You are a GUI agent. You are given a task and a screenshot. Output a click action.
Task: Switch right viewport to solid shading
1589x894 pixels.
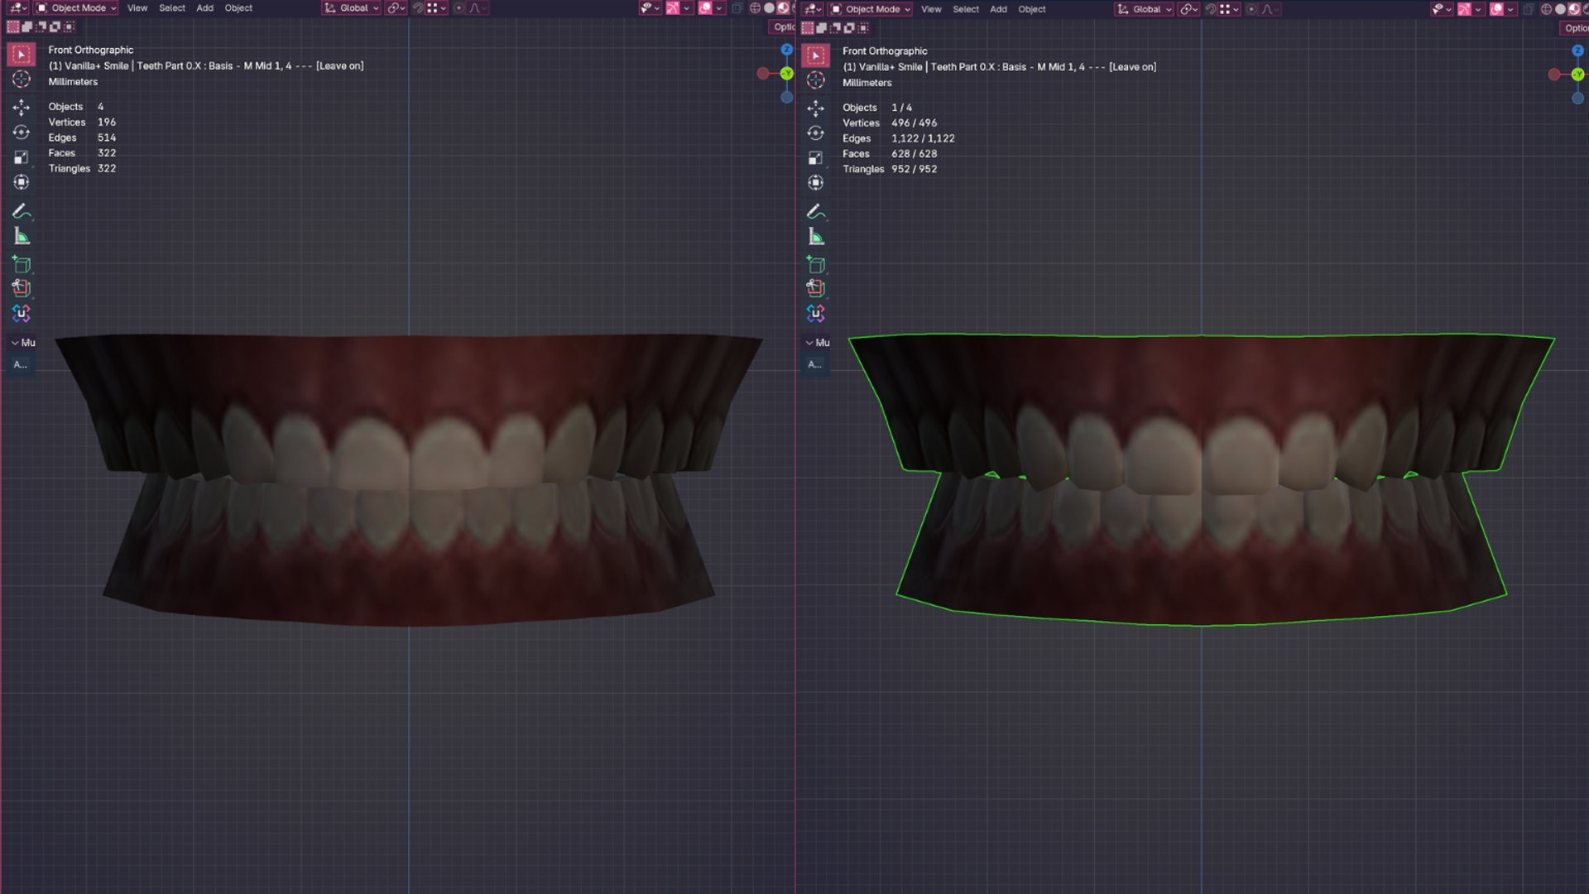pos(1560,9)
